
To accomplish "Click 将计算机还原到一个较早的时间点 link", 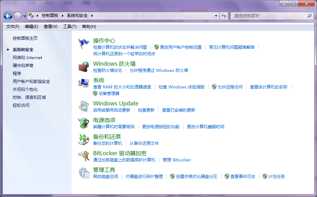I will (x=124, y=54).
